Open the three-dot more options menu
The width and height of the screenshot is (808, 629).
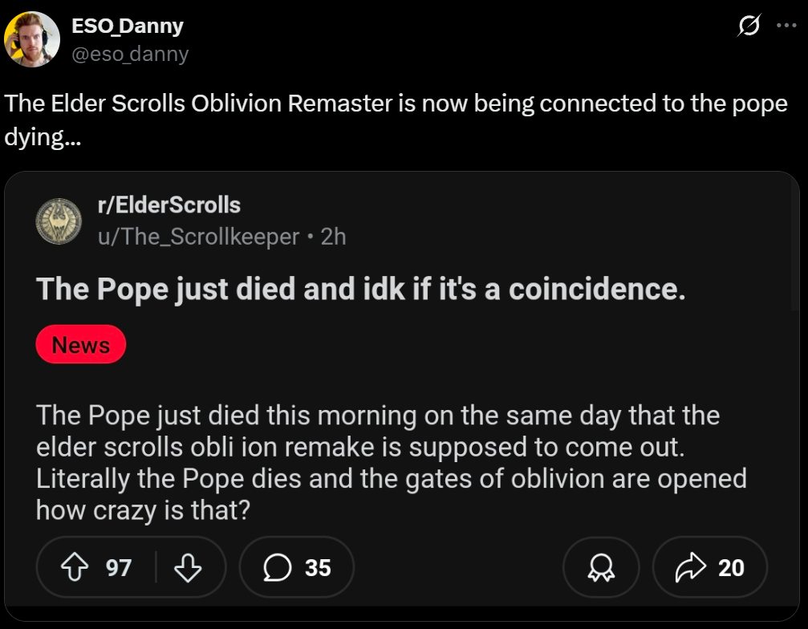[785, 26]
